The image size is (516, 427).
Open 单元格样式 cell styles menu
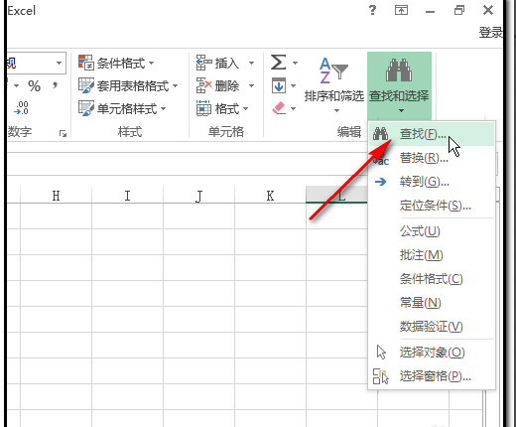(x=122, y=108)
